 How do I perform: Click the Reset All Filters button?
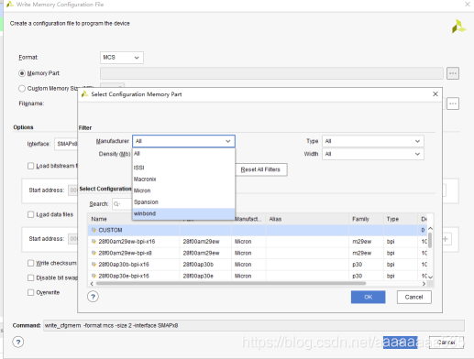pyautogui.click(x=261, y=169)
